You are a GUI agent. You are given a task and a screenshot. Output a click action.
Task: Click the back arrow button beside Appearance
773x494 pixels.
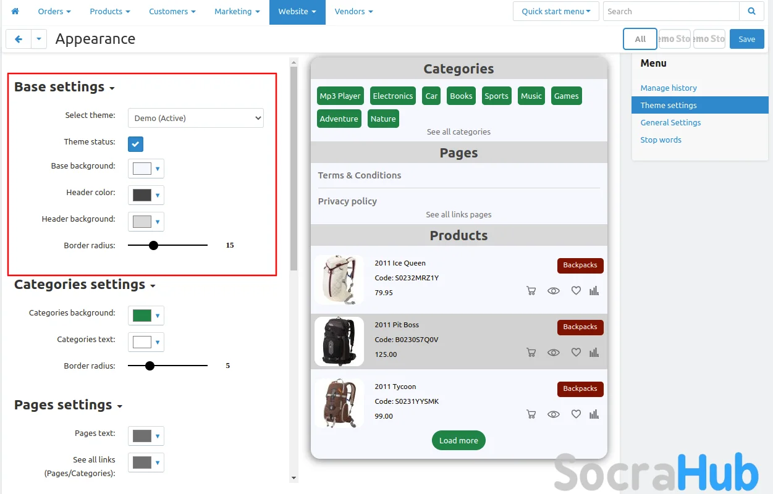click(19, 39)
